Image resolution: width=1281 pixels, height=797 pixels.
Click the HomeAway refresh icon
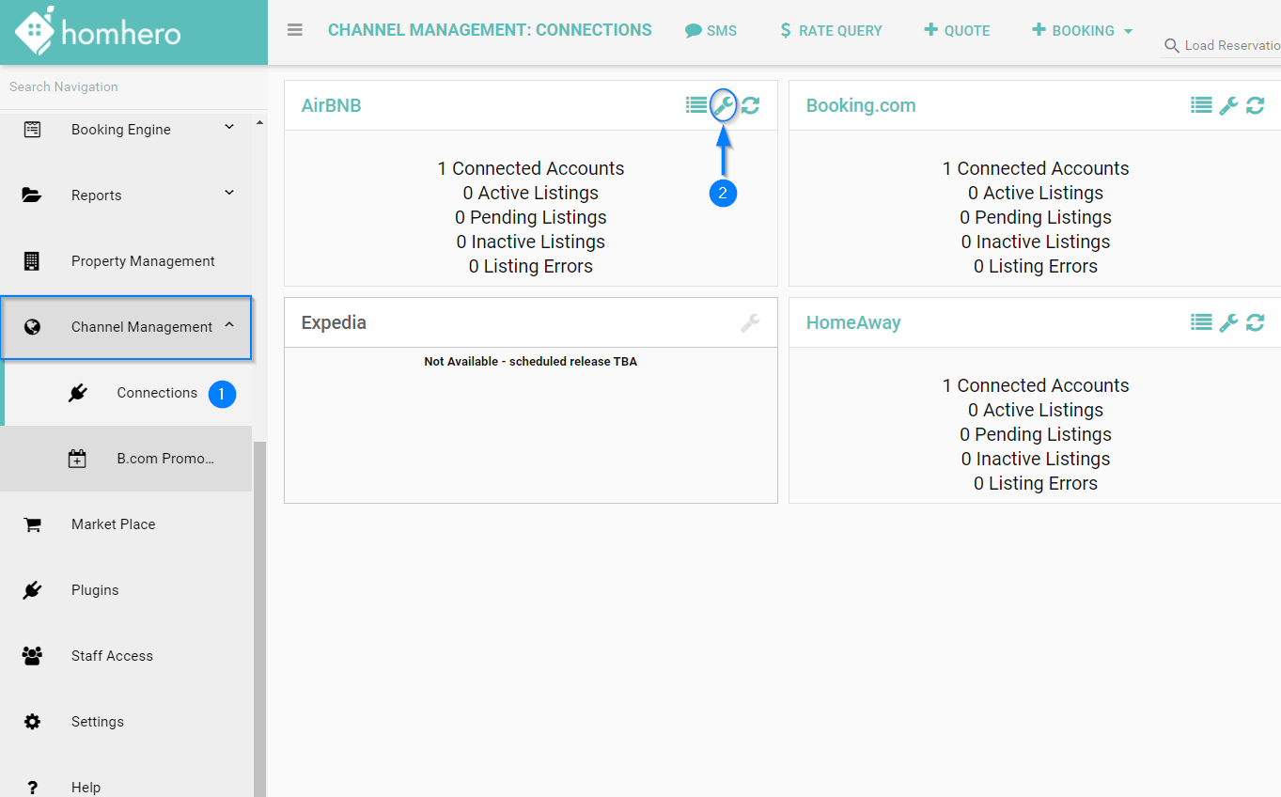(1255, 322)
